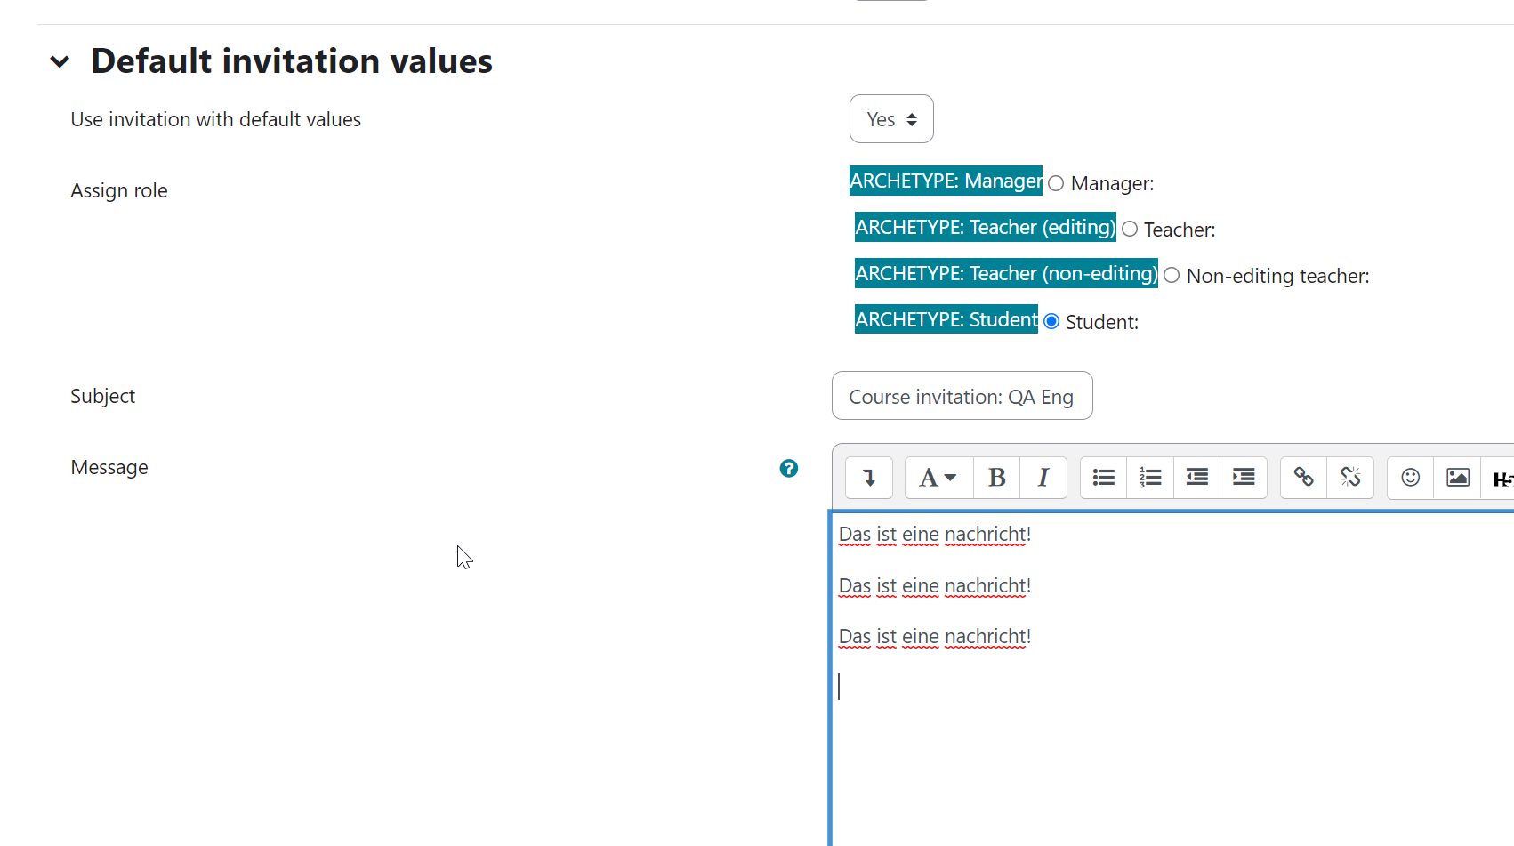Toggle bold formatting
1514x846 pixels.
click(x=997, y=478)
